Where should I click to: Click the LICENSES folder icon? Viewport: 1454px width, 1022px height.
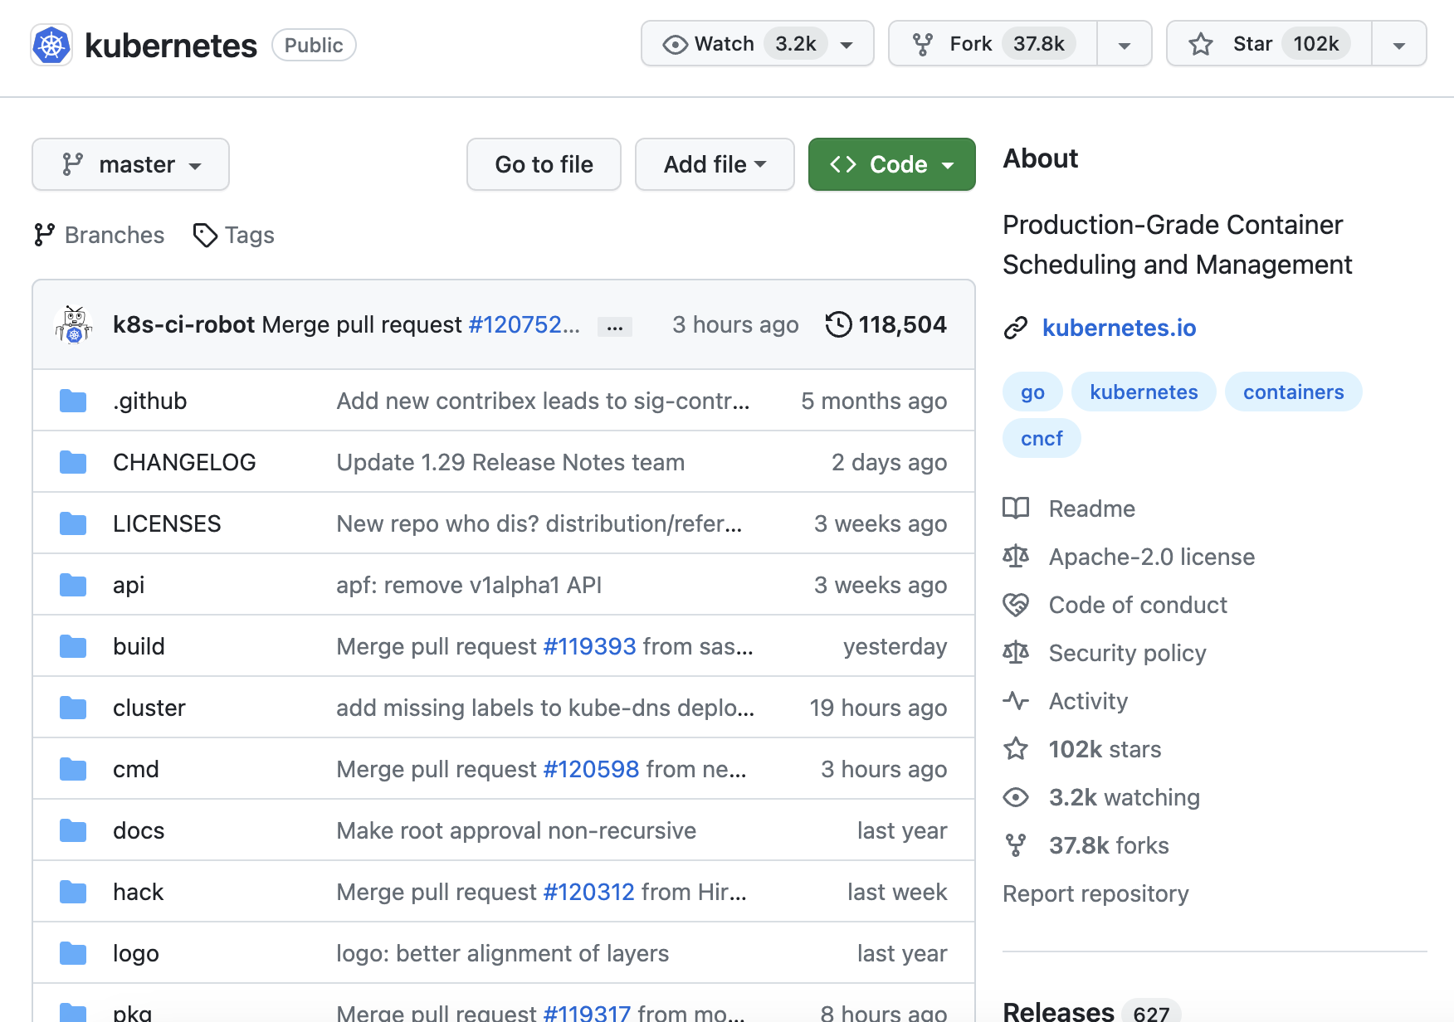click(73, 523)
